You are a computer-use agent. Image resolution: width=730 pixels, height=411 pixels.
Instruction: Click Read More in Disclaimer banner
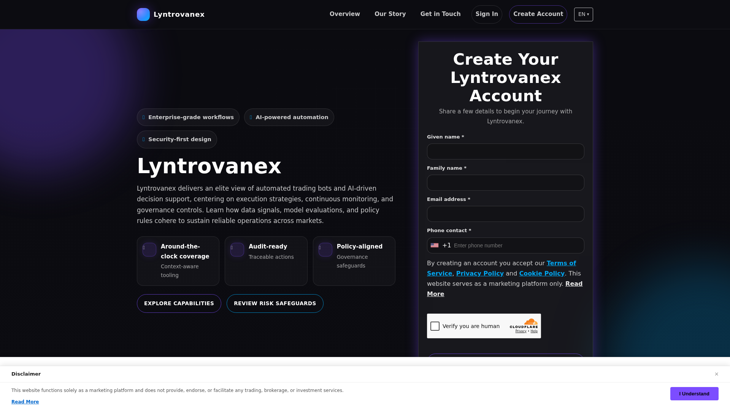point(25,402)
